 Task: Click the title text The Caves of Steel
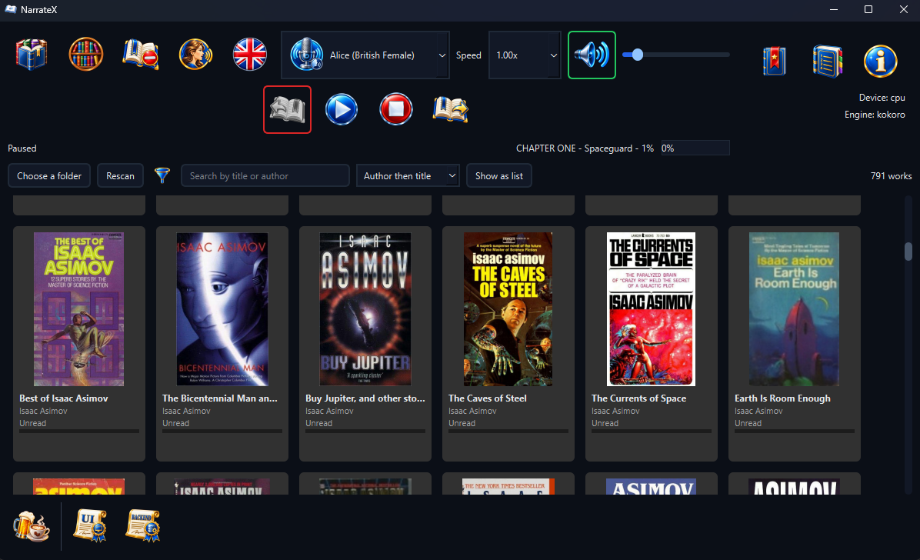[488, 398]
